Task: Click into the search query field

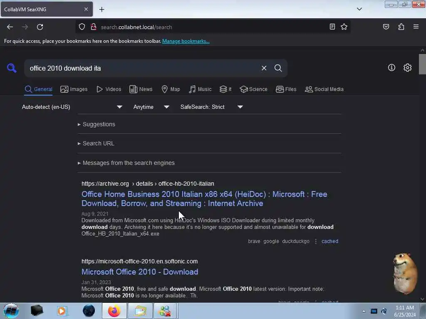Action: (141, 68)
